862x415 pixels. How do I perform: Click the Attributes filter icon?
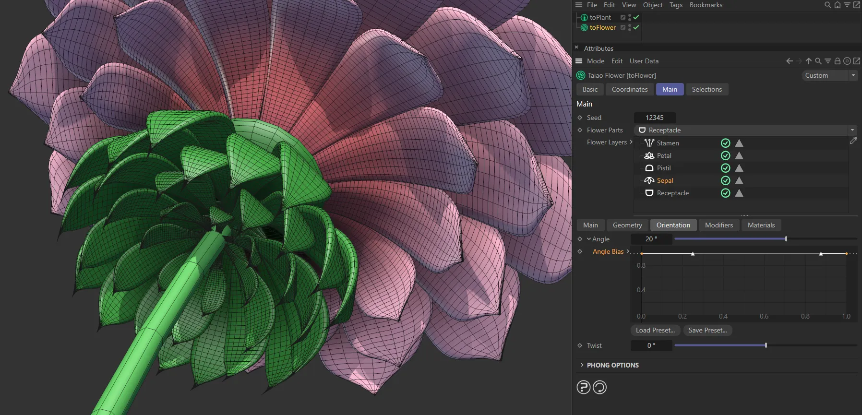point(828,61)
